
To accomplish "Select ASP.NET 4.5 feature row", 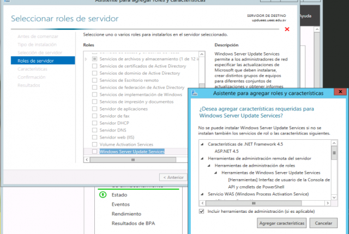I will [x=227, y=151].
